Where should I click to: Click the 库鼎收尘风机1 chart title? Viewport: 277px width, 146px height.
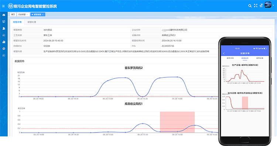tap(134, 104)
